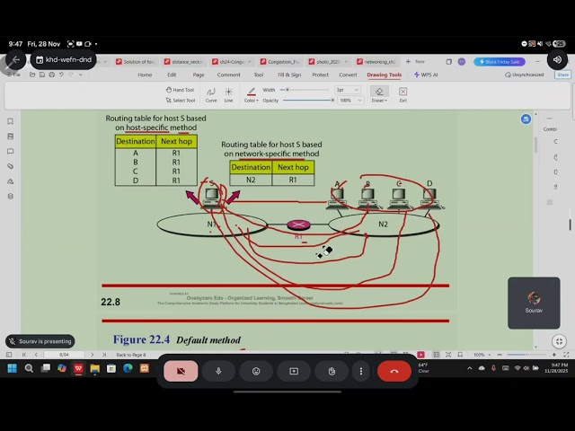The width and height of the screenshot is (575, 431).
Task: End the call with the red button
Action: tap(394, 371)
